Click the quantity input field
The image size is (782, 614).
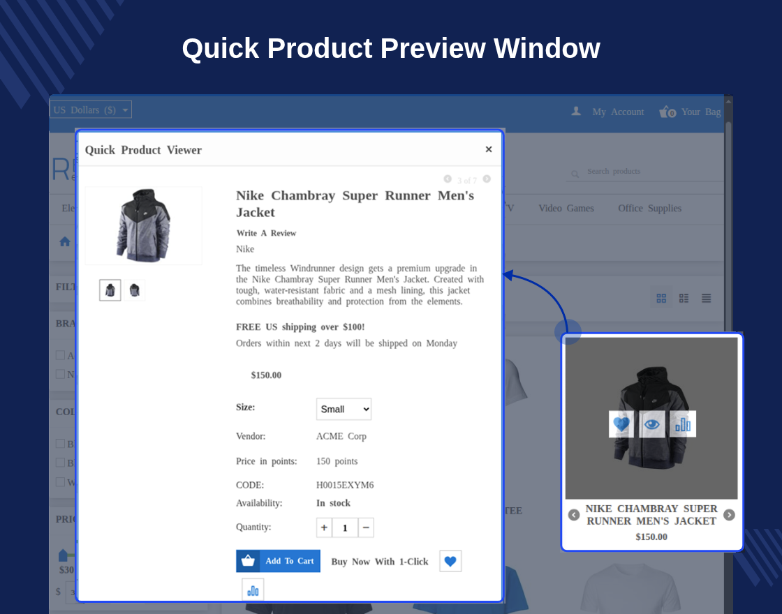click(x=345, y=527)
